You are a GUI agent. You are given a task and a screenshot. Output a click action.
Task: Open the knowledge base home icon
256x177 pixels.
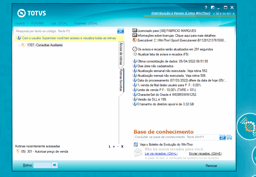pos(229,137)
